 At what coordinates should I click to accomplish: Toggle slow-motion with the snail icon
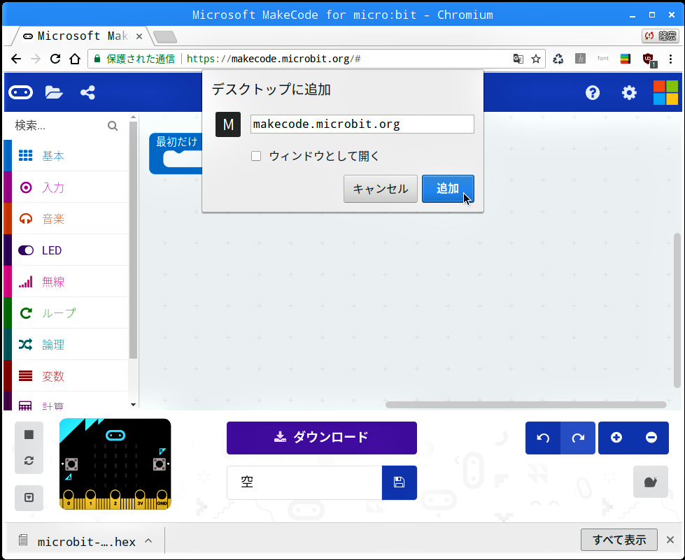(x=651, y=482)
